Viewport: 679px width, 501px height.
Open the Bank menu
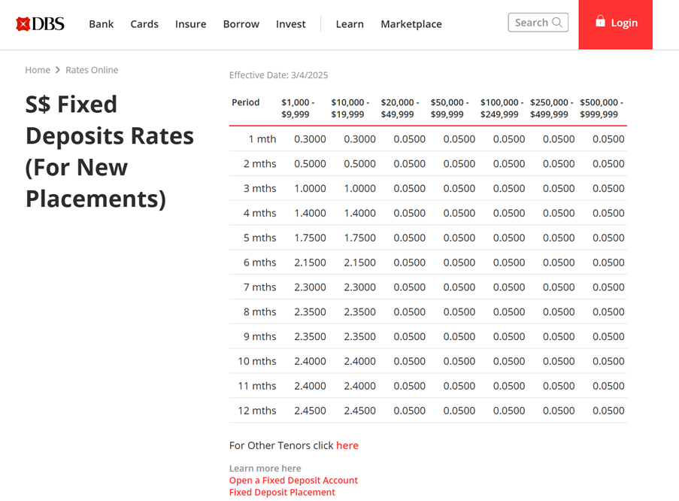[x=101, y=24]
